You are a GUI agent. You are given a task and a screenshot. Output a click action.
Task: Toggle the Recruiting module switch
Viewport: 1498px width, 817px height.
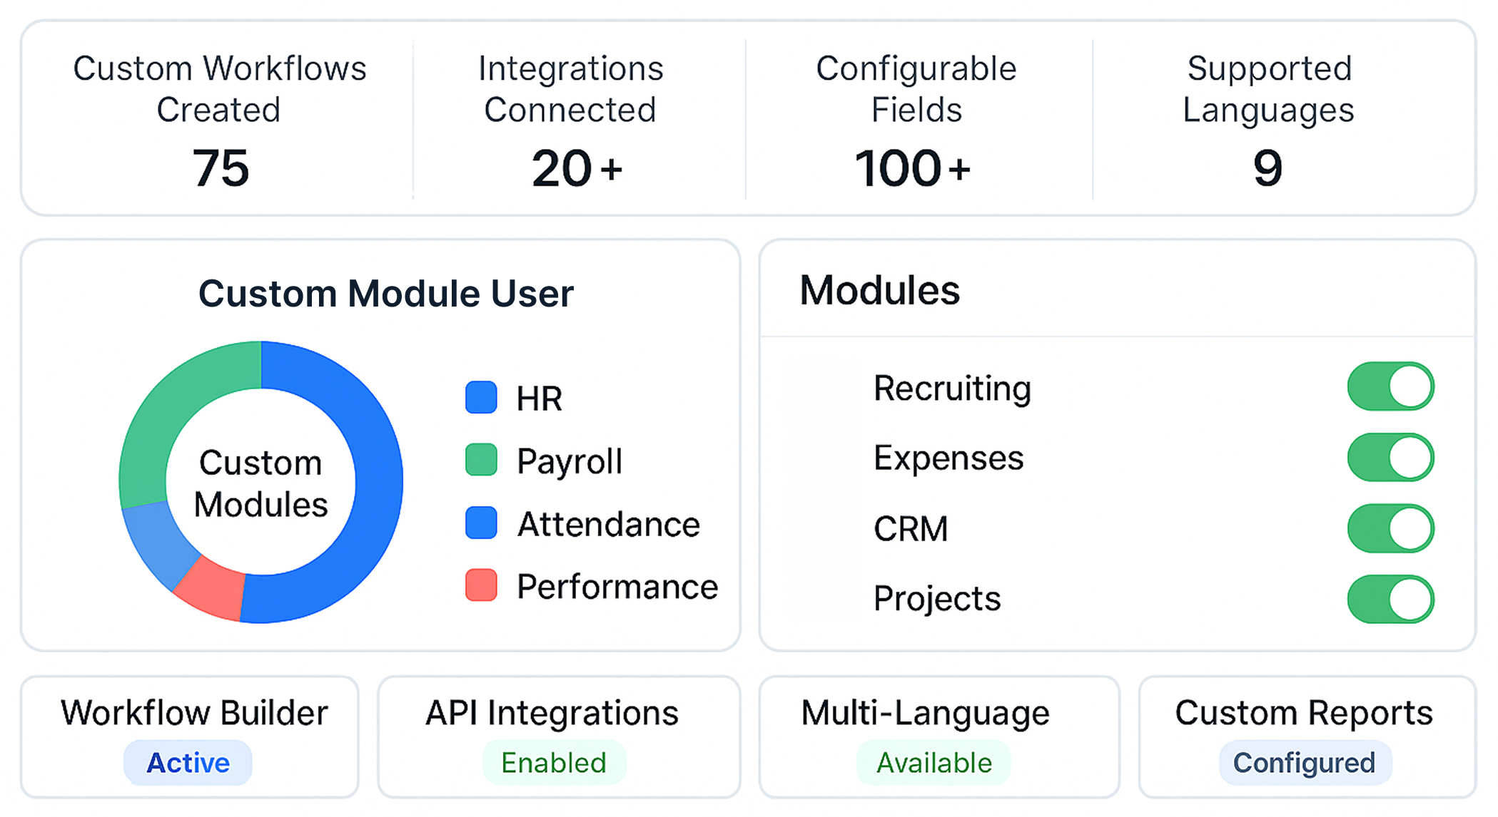click(1390, 387)
